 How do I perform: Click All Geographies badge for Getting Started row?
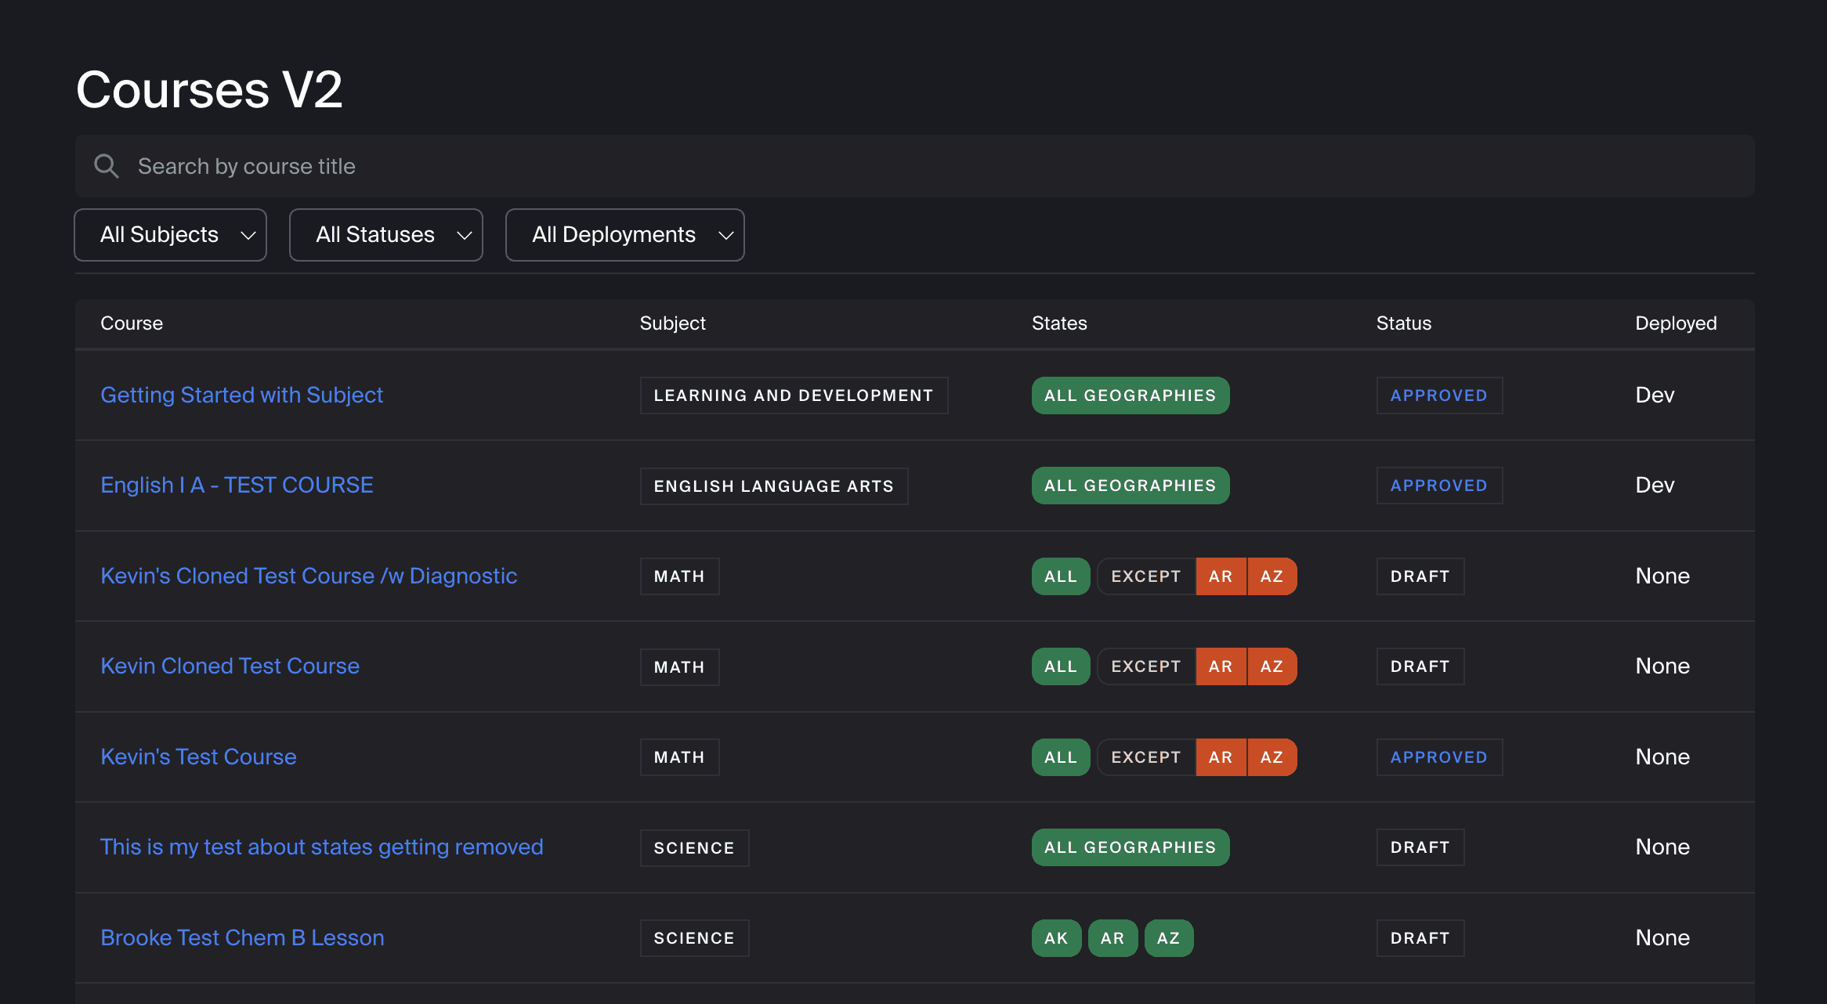(1130, 395)
